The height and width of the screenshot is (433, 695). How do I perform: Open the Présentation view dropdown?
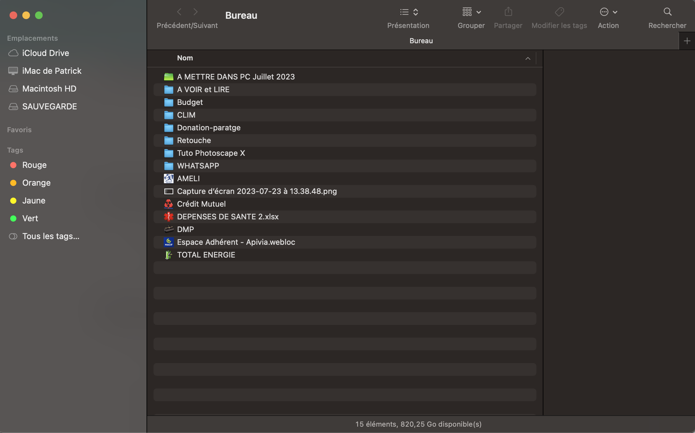click(409, 12)
